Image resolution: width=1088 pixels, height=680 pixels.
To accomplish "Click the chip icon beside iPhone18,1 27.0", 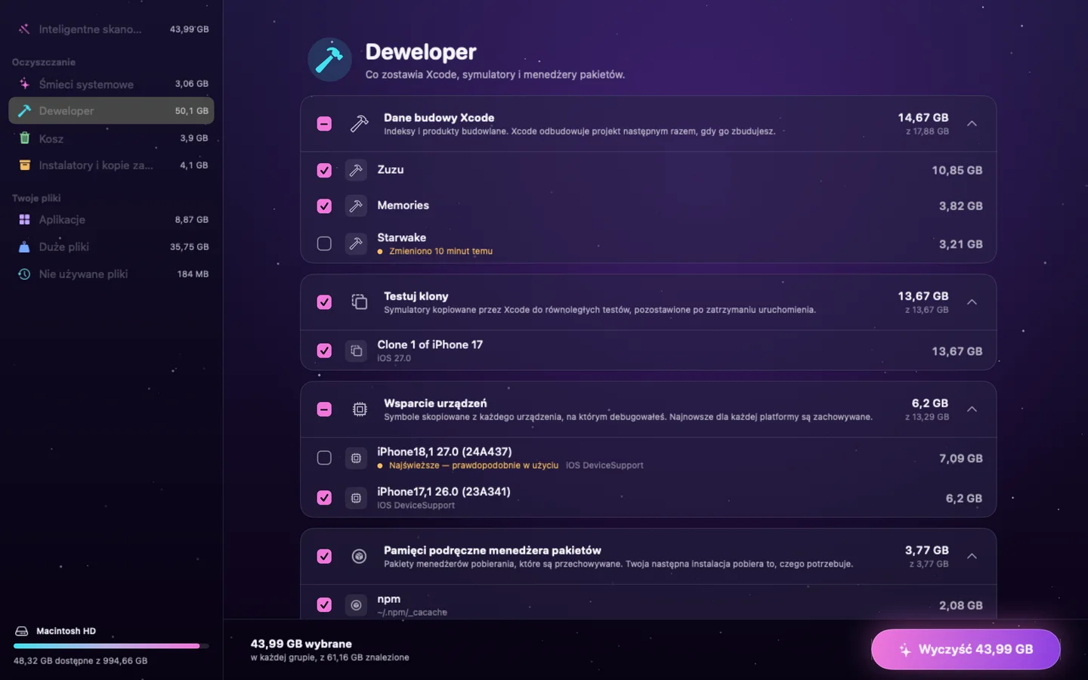I will coord(356,458).
